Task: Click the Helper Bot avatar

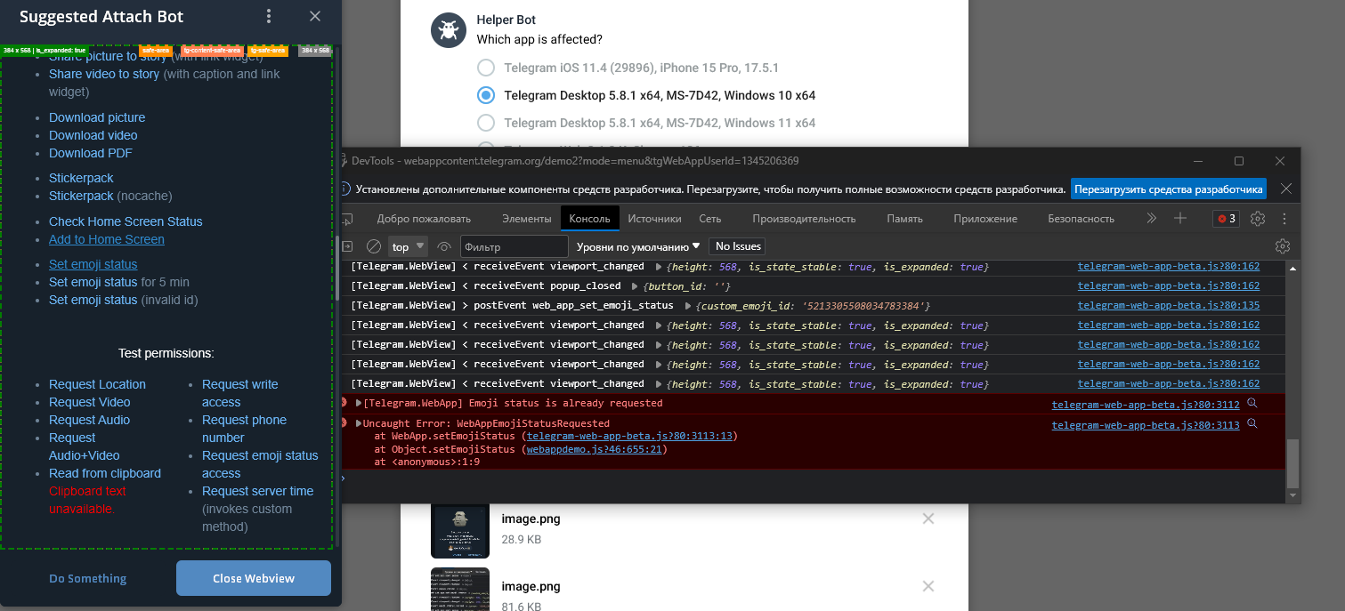Action: click(x=449, y=30)
